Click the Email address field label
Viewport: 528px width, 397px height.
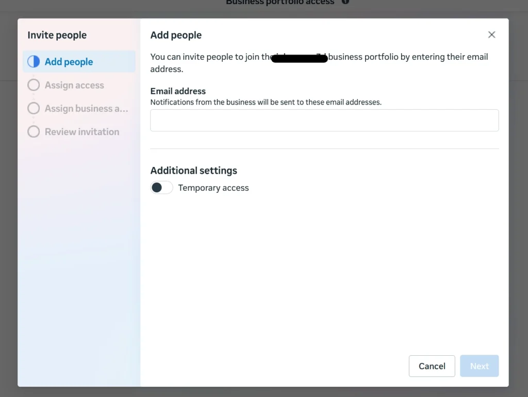[178, 91]
